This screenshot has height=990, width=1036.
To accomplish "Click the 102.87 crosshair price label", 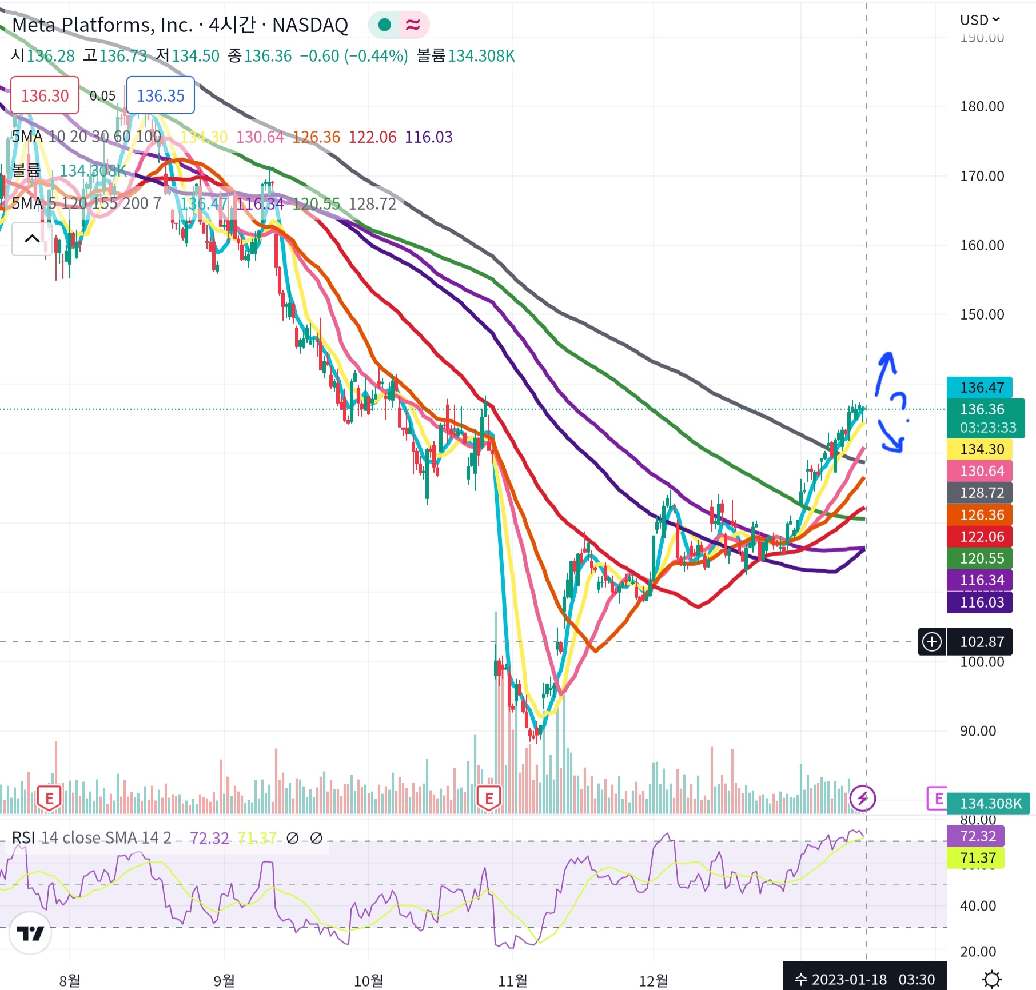I will tap(979, 642).
